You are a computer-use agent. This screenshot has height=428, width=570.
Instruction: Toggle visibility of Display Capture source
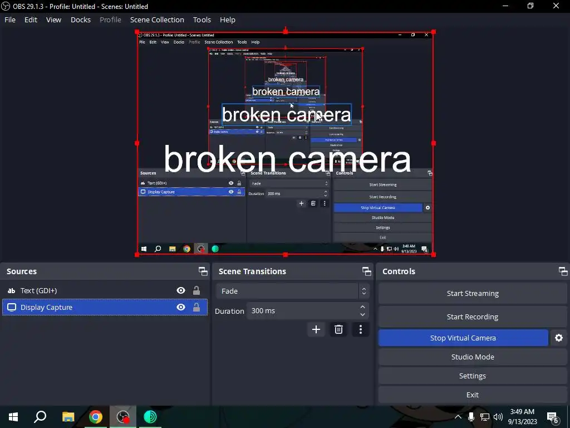pos(181,307)
